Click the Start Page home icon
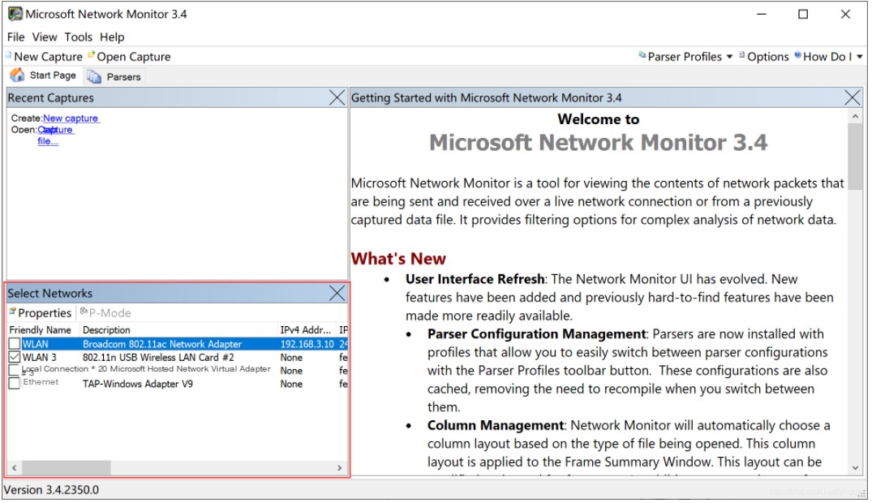The image size is (872, 503). pyautogui.click(x=18, y=75)
